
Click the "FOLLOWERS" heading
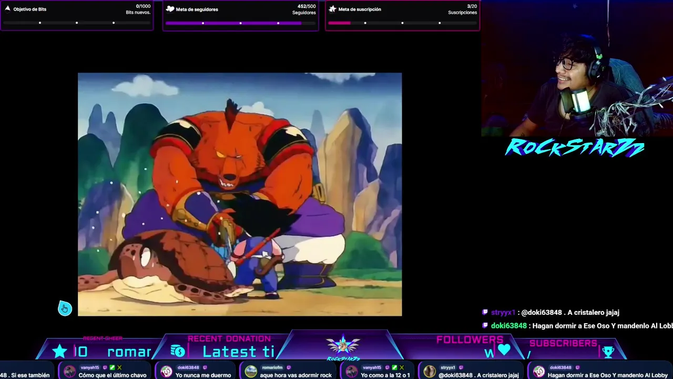pyautogui.click(x=470, y=340)
